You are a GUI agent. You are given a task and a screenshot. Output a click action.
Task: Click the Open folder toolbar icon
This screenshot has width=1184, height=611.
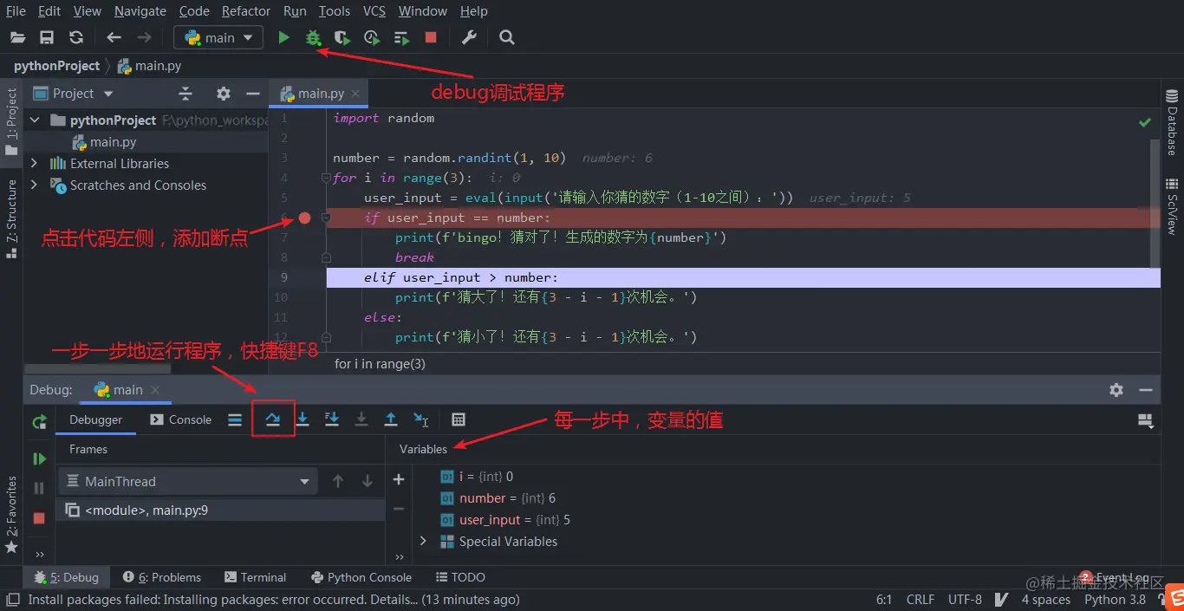17,37
